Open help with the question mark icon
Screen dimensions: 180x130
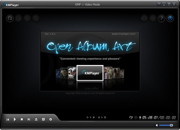point(161,18)
